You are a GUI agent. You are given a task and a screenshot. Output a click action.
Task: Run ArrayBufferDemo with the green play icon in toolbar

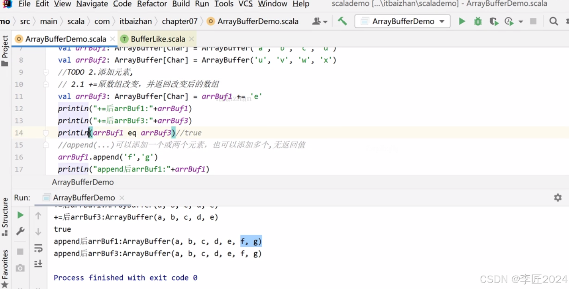coord(462,21)
